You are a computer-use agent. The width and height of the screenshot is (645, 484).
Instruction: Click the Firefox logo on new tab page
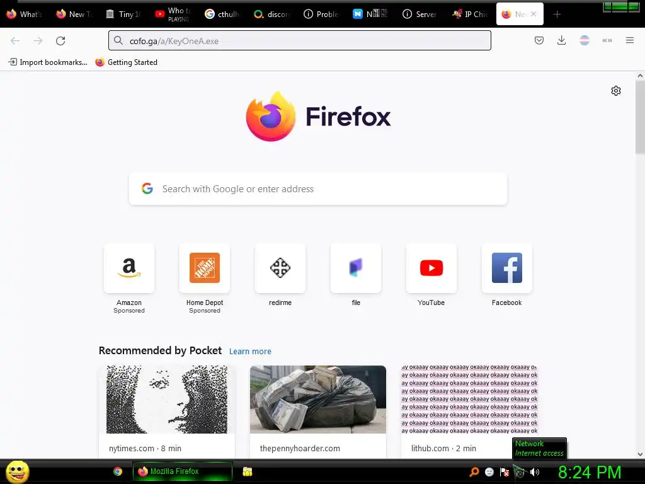point(271,117)
